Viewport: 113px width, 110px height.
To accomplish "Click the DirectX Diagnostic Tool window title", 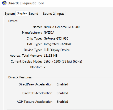I will pyautogui.click(x=26, y=3).
